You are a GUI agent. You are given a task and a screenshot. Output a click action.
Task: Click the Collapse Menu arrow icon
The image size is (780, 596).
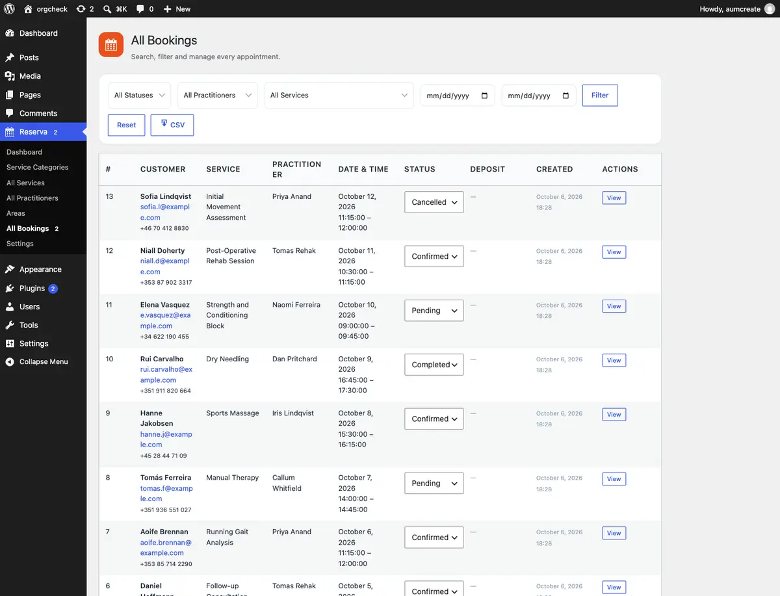pos(10,361)
